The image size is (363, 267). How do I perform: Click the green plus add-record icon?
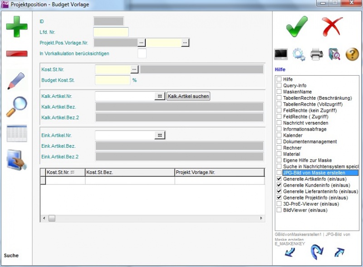tap(16, 26)
